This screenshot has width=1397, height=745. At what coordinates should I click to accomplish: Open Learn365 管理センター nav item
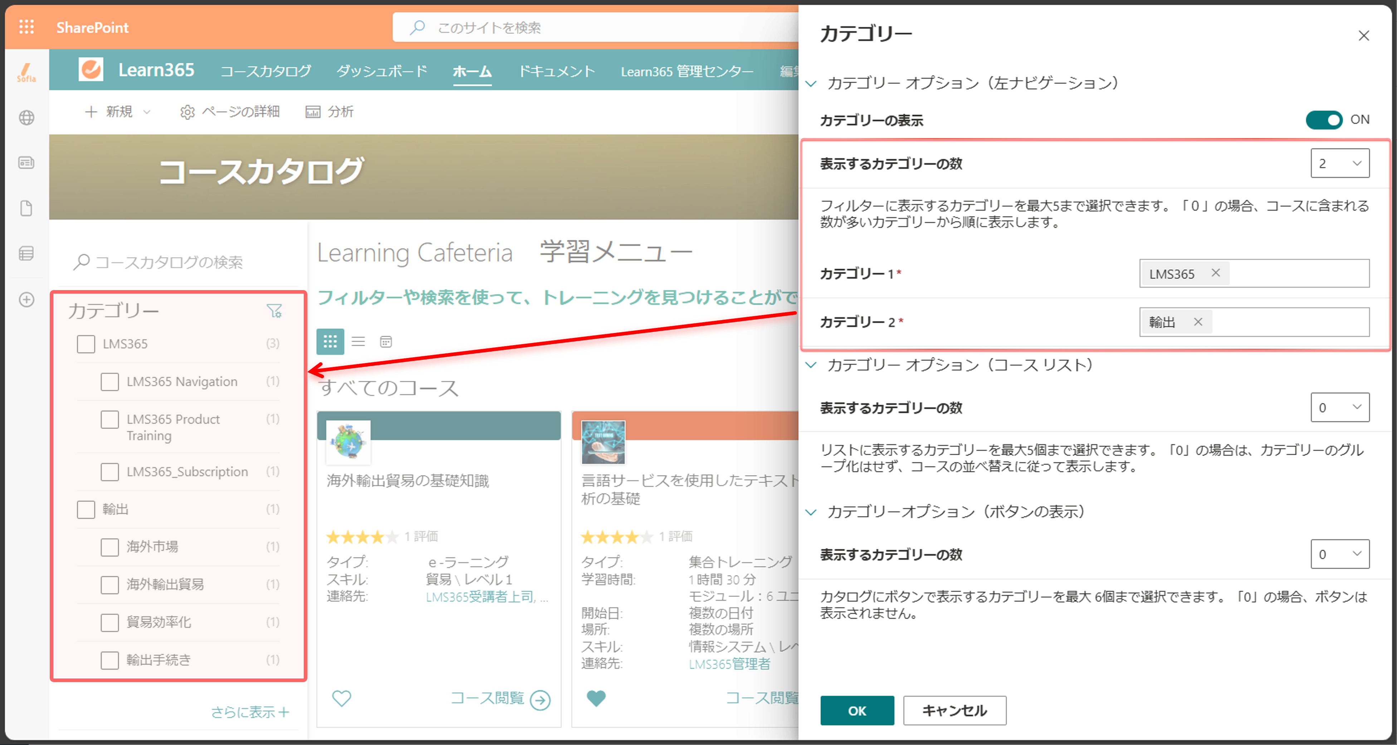point(687,71)
